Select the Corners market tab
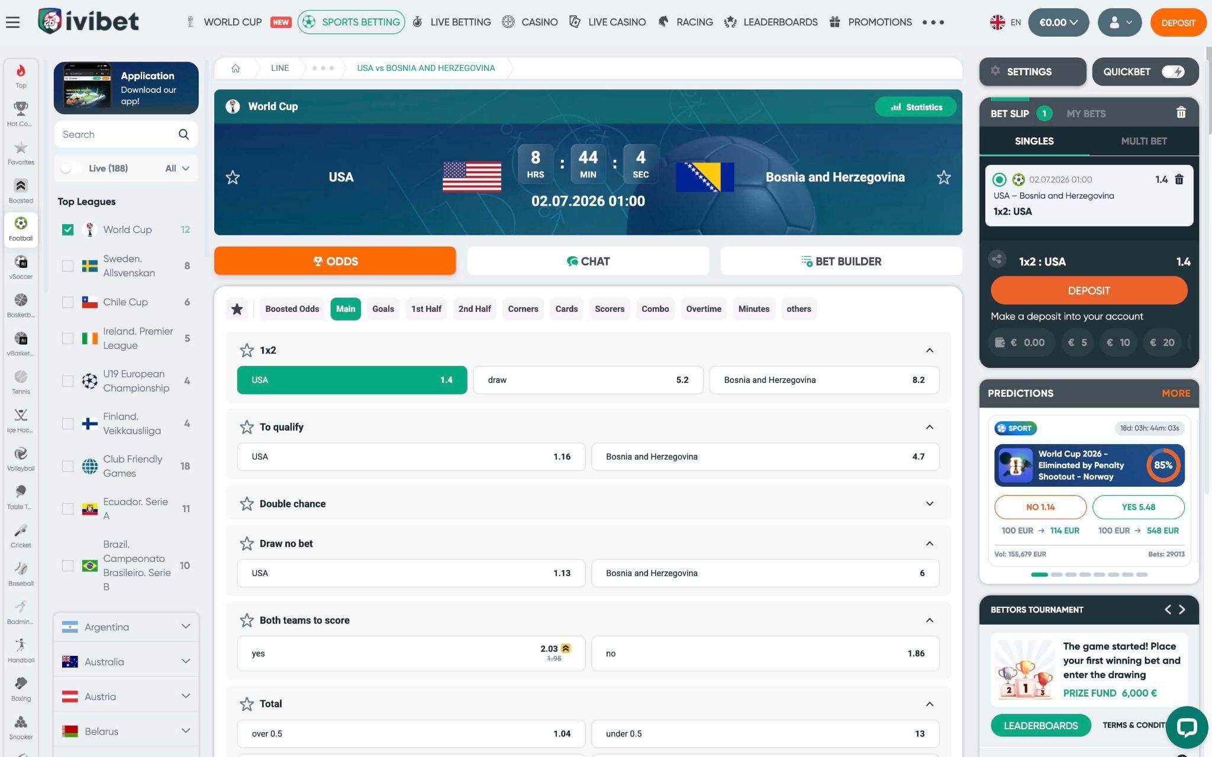 [x=523, y=309]
